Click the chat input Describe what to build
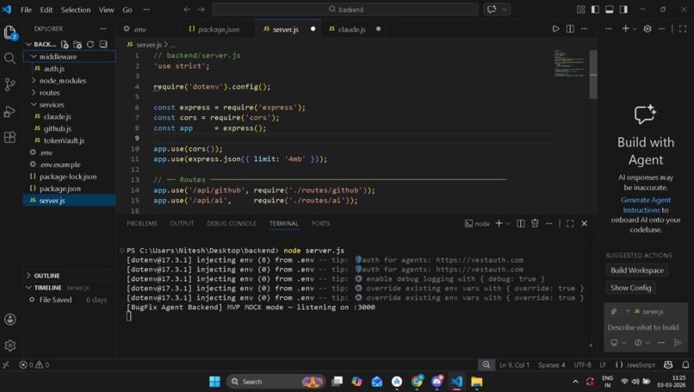This screenshot has width=694, height=392. 642,327
